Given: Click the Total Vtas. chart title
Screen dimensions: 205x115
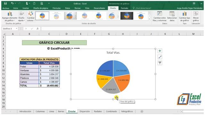Looking at the screenshot, I should [113, 53].
